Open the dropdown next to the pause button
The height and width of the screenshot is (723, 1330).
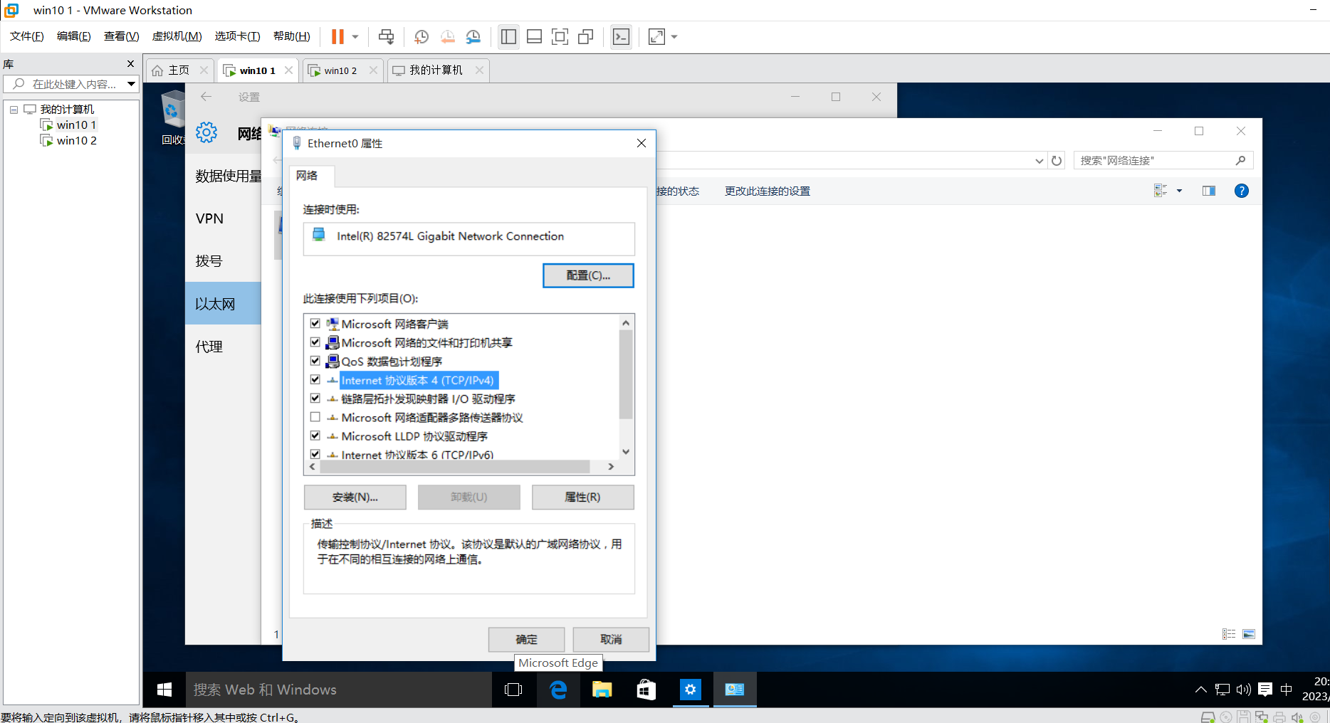(x=355, y=36)
